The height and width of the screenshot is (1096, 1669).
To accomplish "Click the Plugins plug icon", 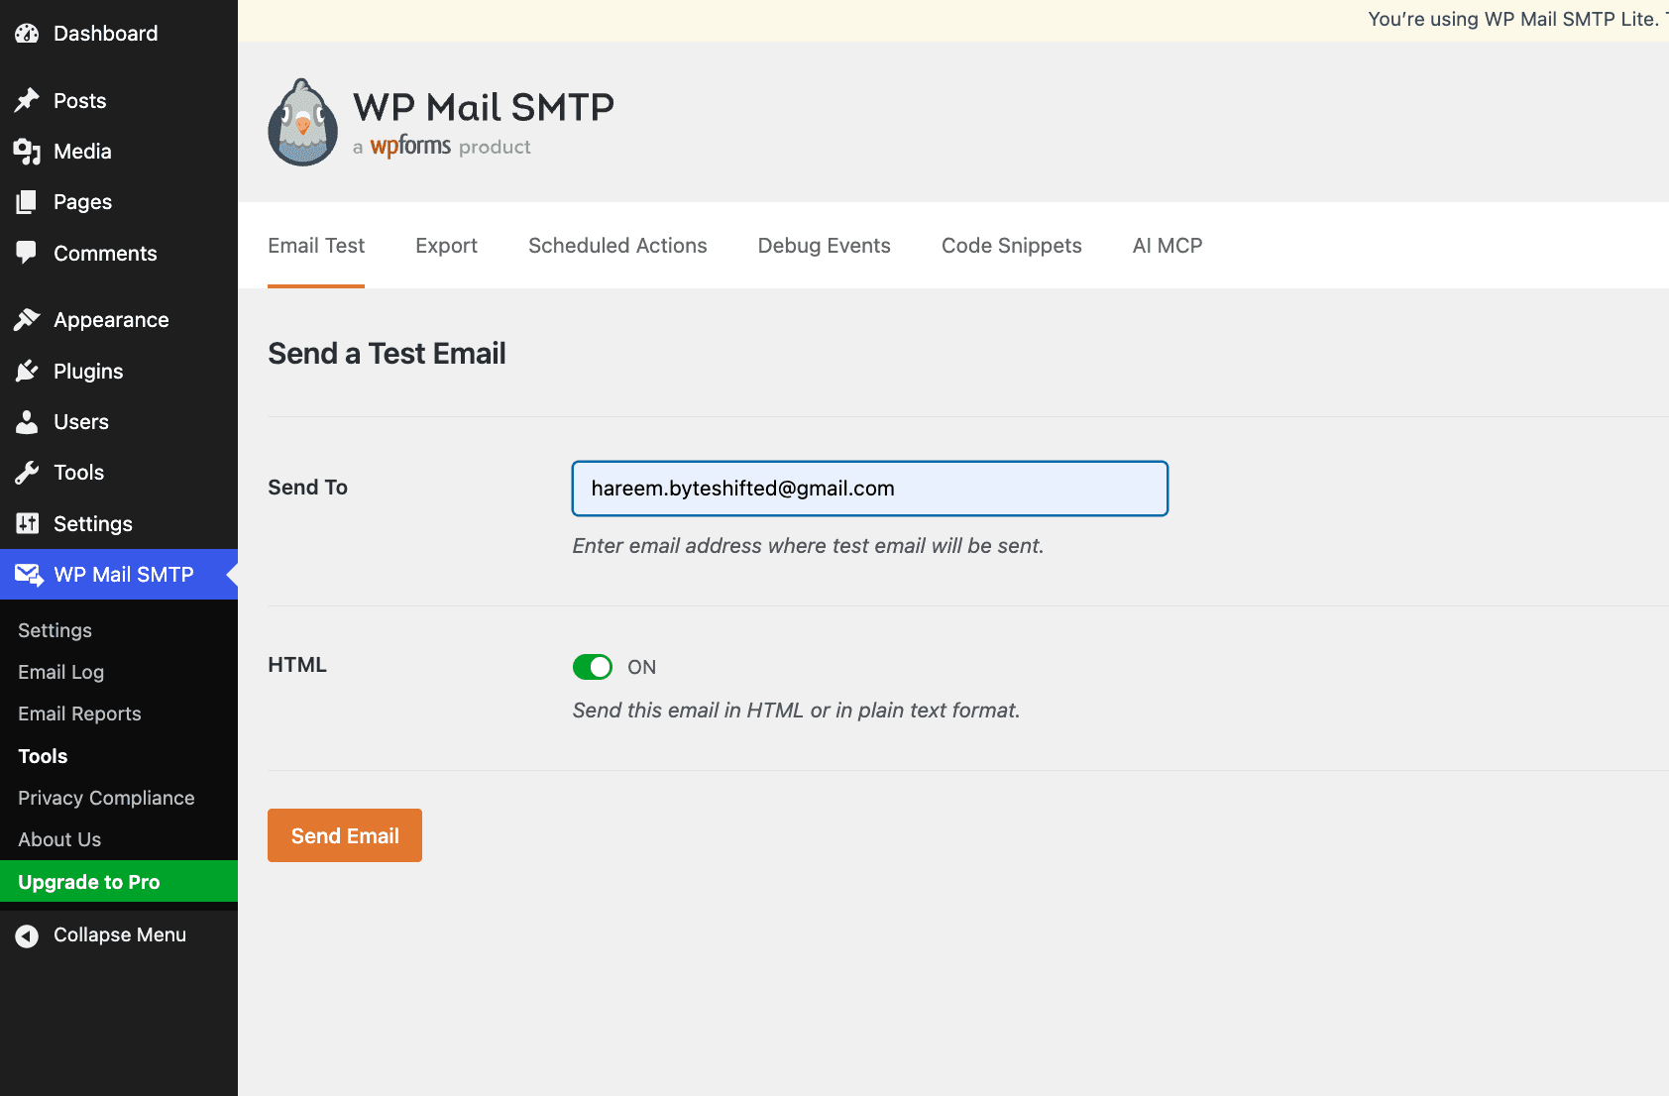I will (27, 371).
